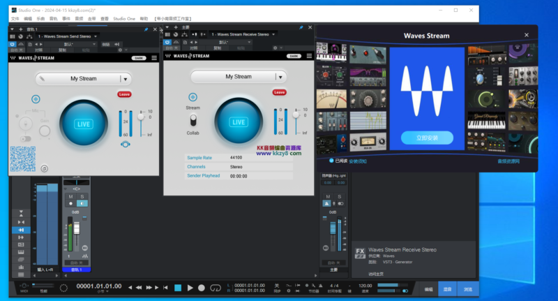This screenshot has width=558, height=301.
Task: Adjust the track 1 volume fader in the mixer
Action: tap(77, 228)
